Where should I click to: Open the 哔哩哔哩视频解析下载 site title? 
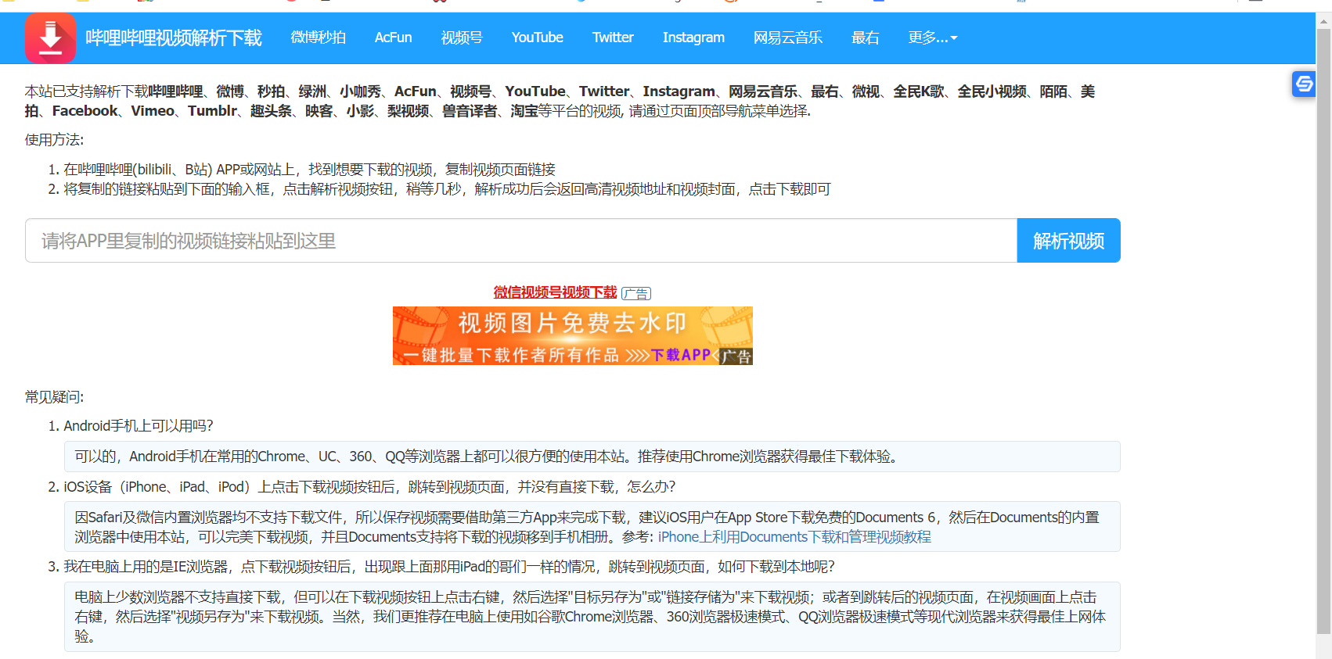pos(173,38)
